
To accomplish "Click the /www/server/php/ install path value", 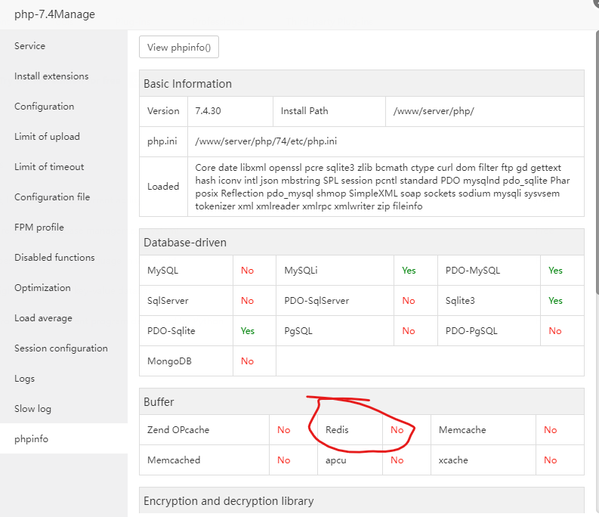I will [x=434, y=111].
